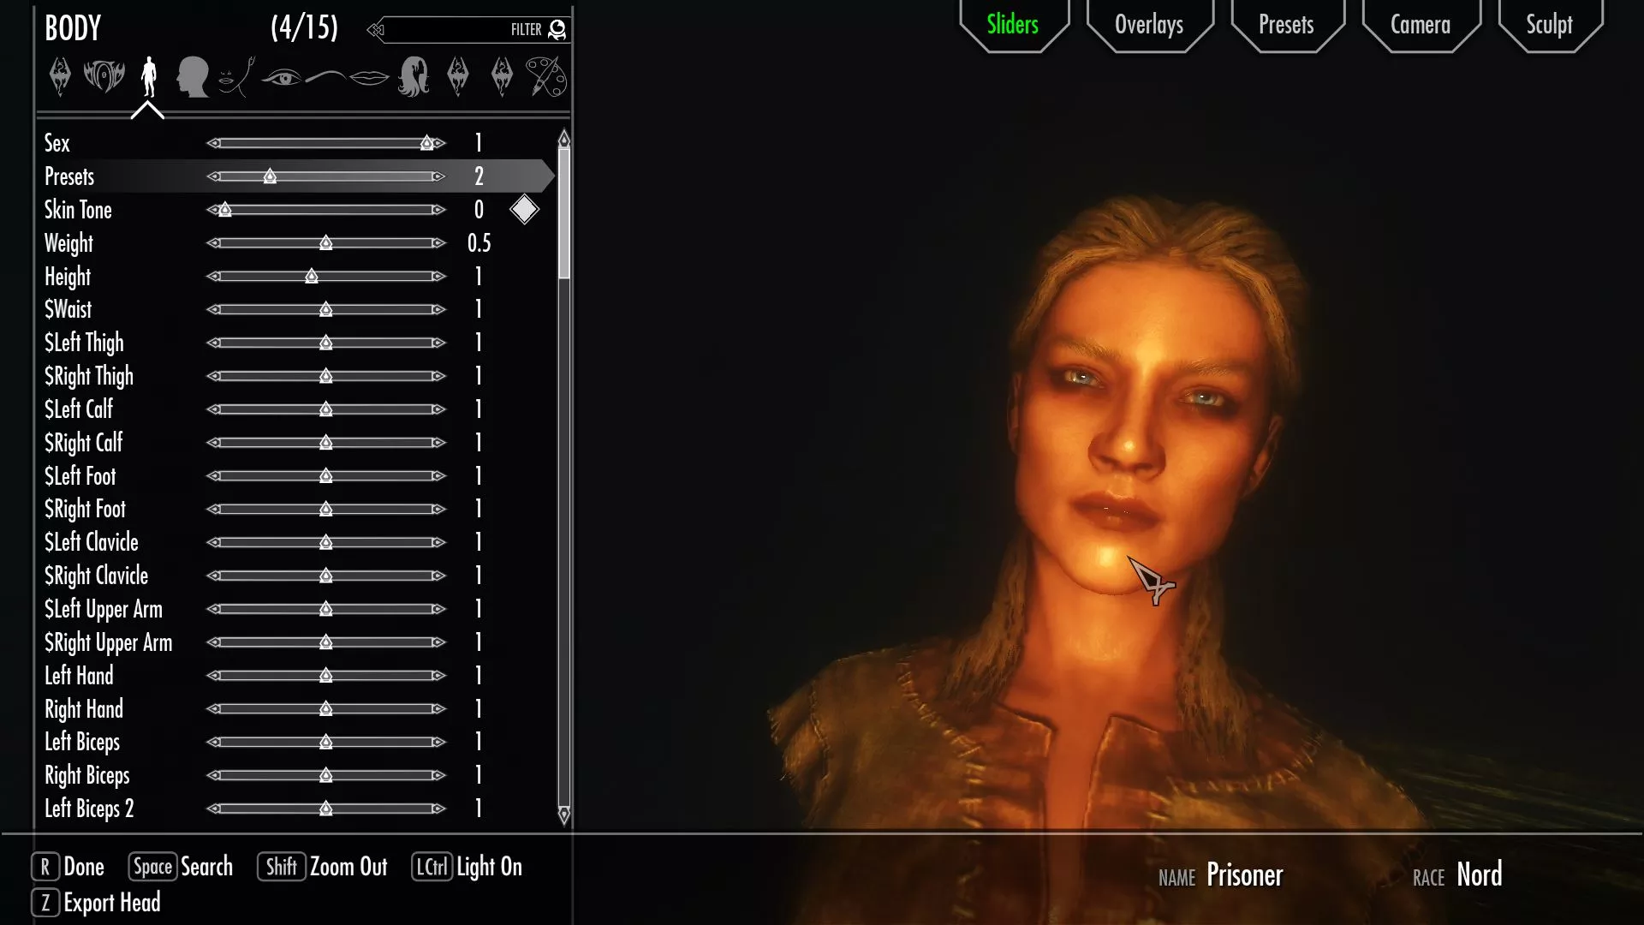Select the Body silhouette category icon

(148, 77)
